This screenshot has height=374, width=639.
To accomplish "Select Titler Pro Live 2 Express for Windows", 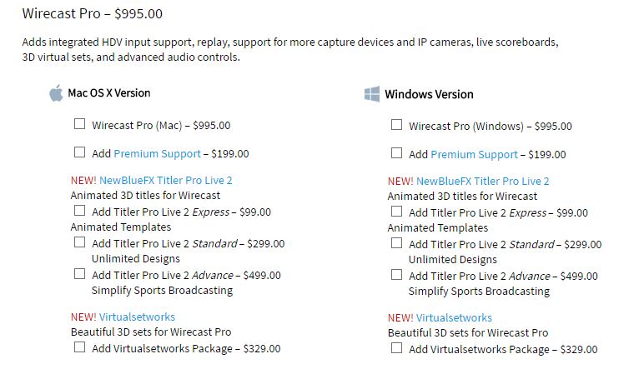I will click(397, 212).
